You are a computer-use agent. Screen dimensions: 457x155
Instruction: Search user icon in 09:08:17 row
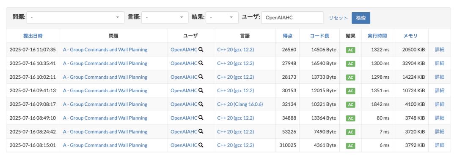[201, 104]
